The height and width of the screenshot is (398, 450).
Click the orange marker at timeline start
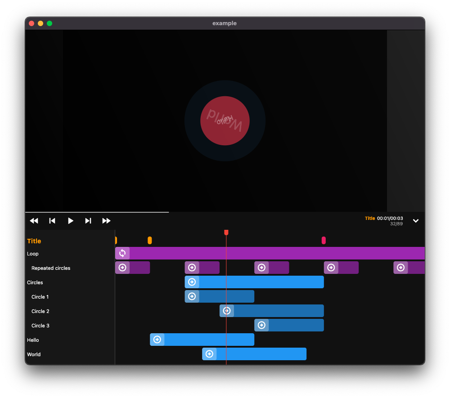(x=116, y=240)
